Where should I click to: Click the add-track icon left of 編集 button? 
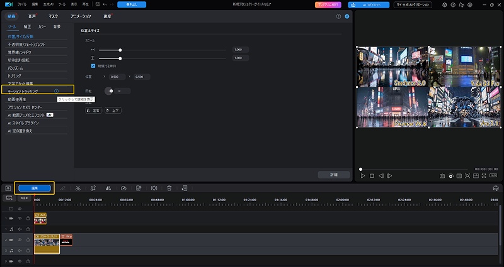pos(8,188)
